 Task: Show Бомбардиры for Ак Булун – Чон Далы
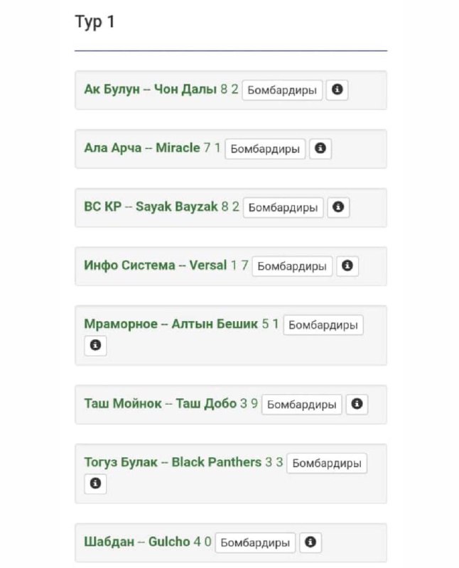(x=282, y=91)
